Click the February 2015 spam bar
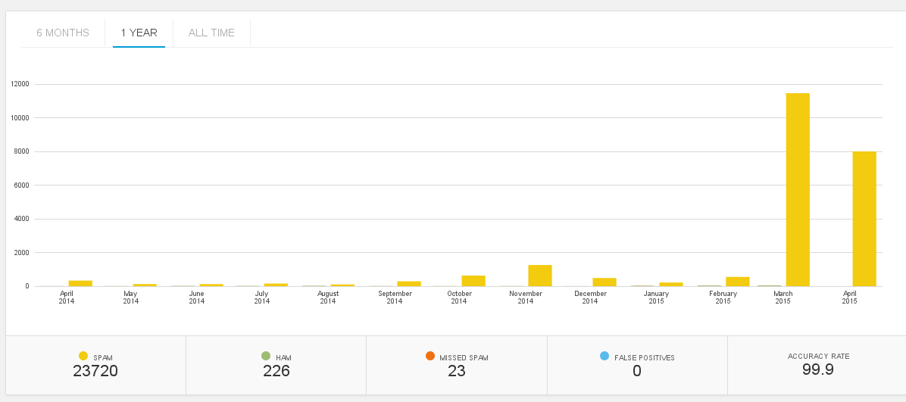 [738, 282]
